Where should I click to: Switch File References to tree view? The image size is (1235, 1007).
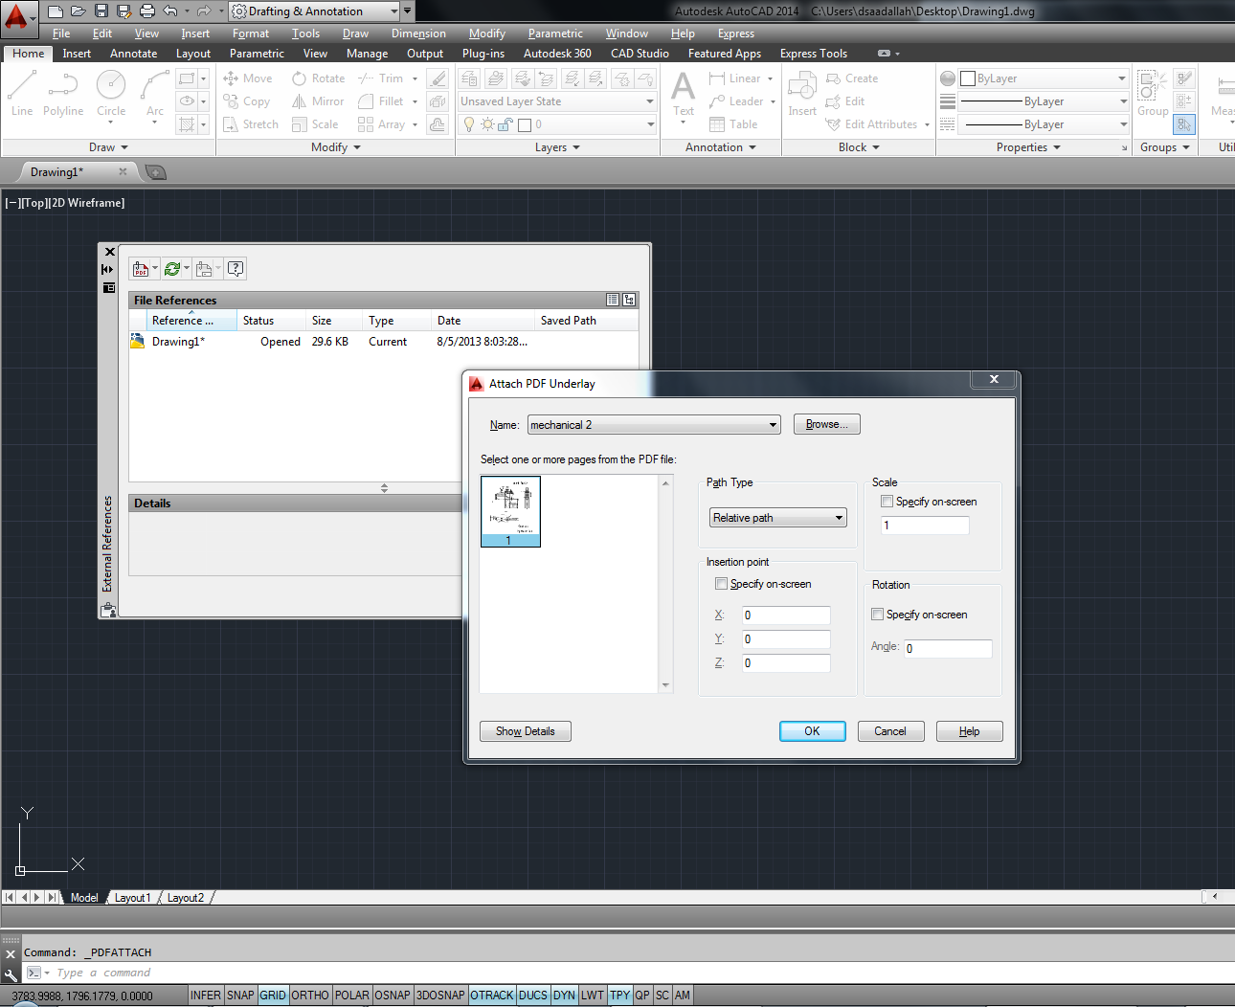coord(629,300)
